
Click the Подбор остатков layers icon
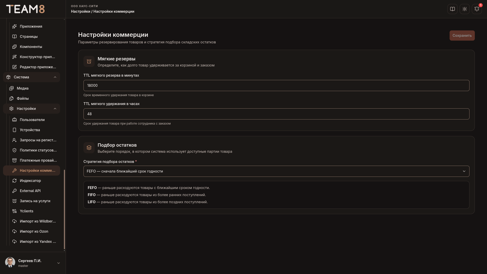coord(89,147)
